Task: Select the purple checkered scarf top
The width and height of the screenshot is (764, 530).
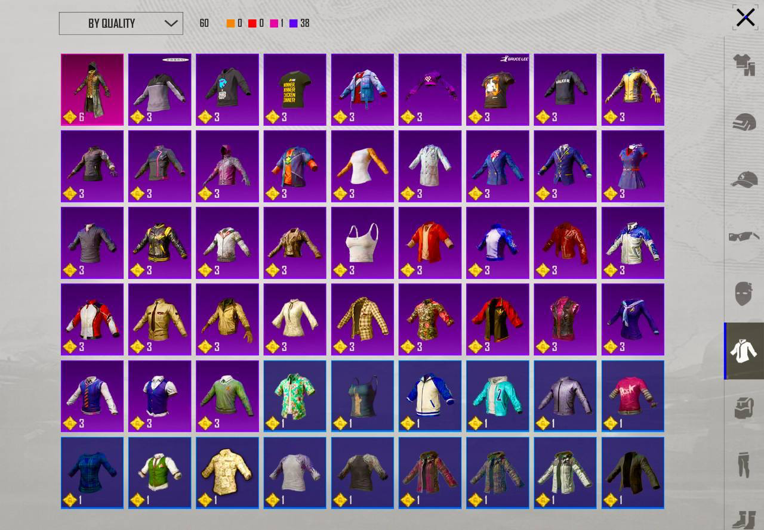Action: pyautogui.click(x=430, y=89)
